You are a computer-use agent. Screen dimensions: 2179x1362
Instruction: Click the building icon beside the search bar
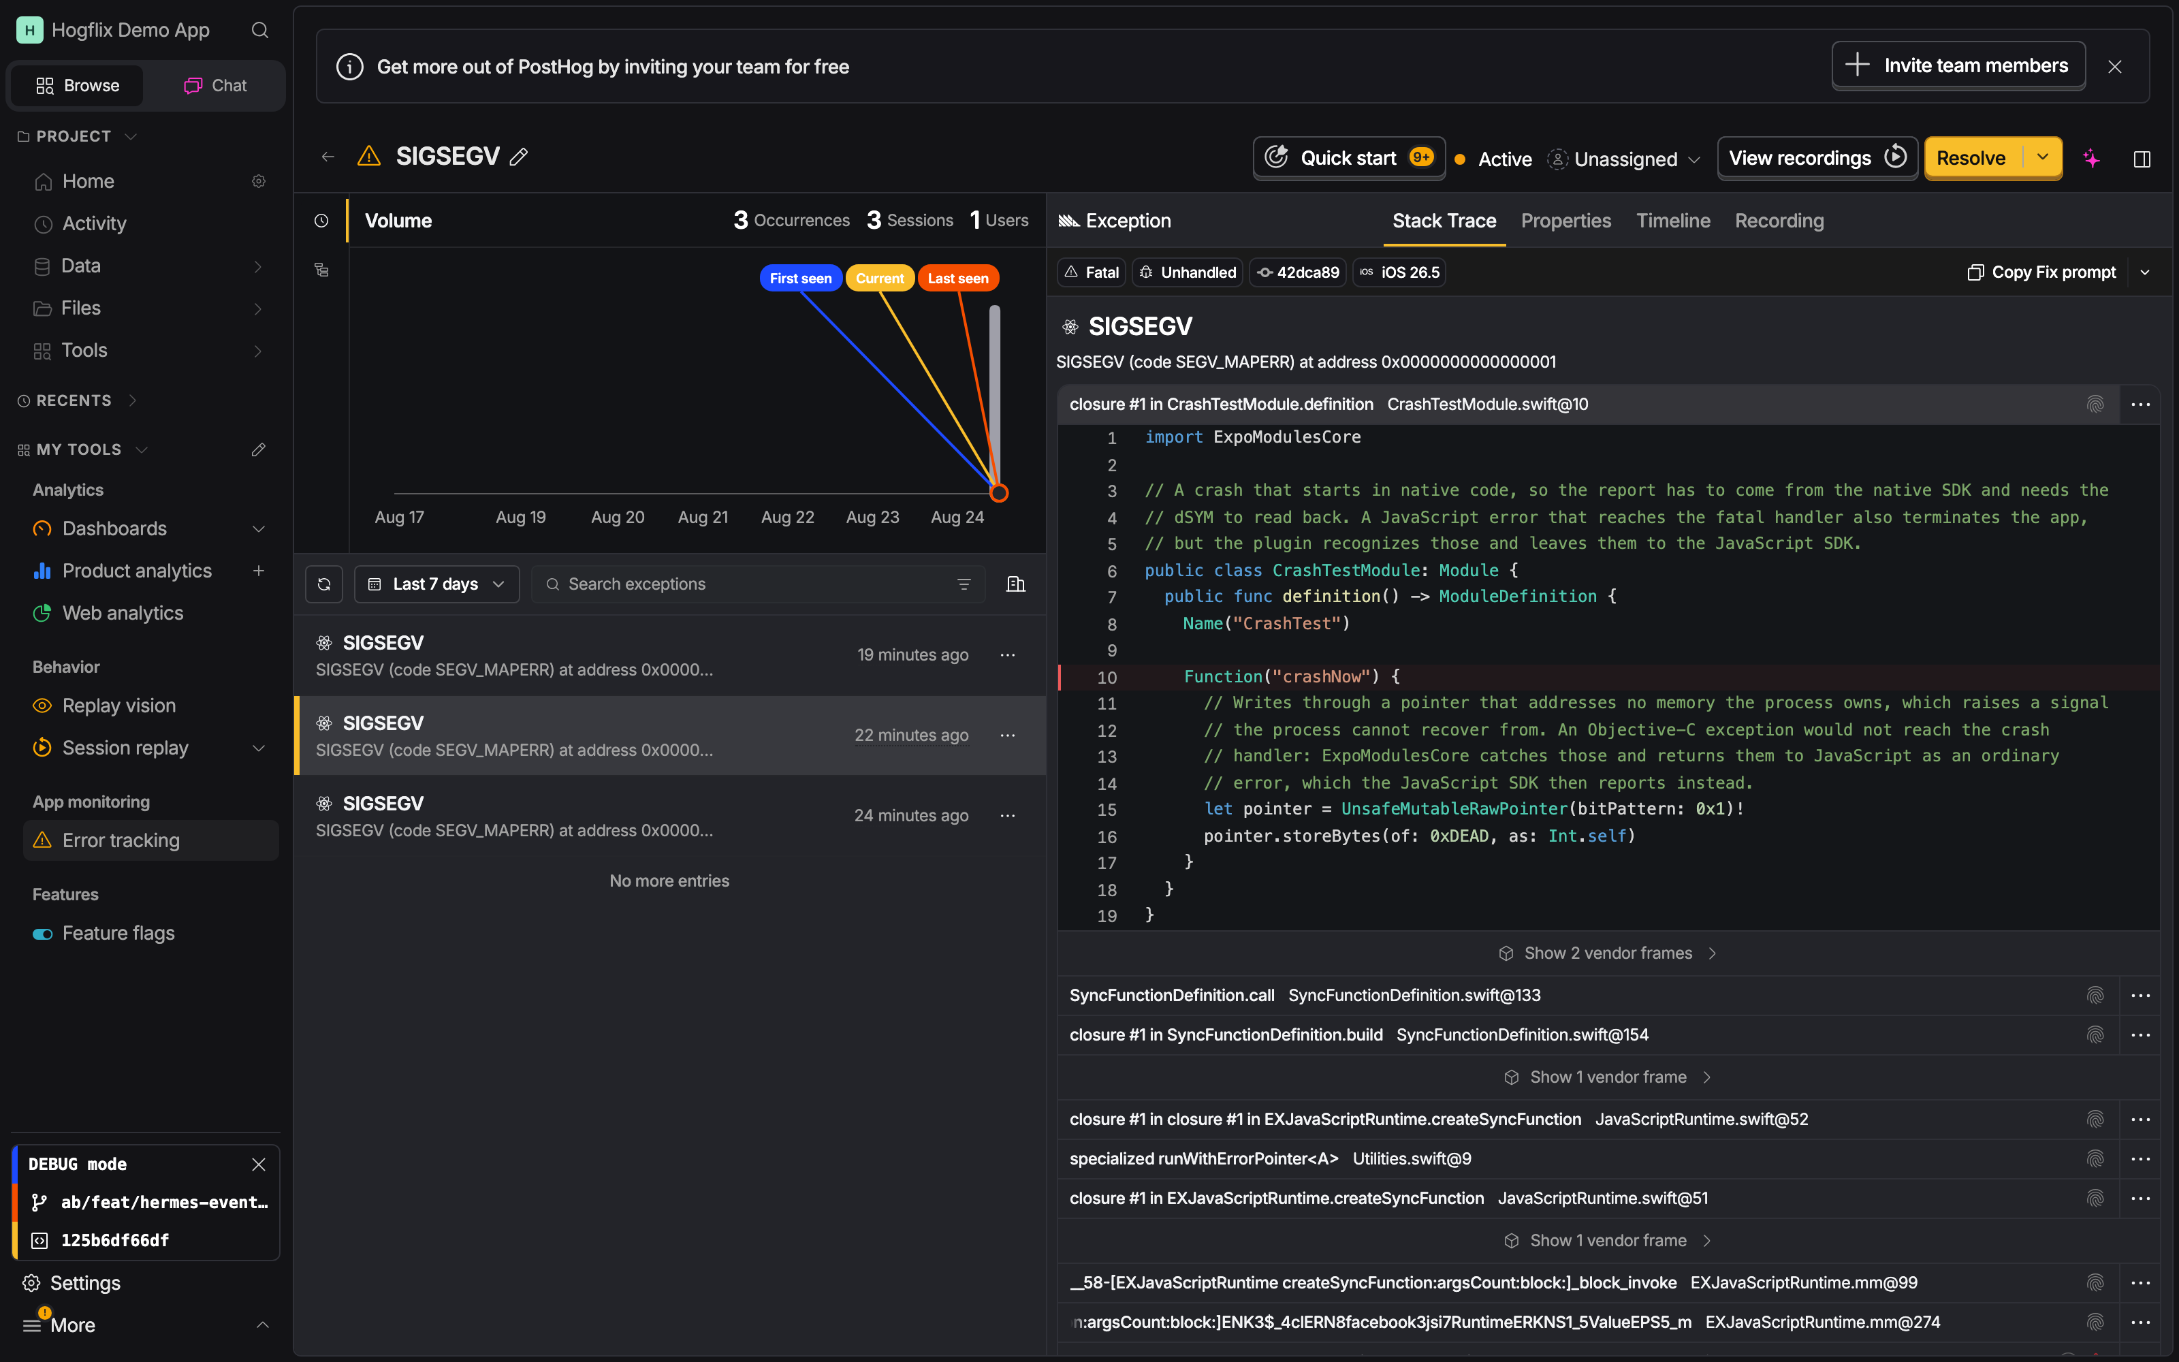[1016, 584]
